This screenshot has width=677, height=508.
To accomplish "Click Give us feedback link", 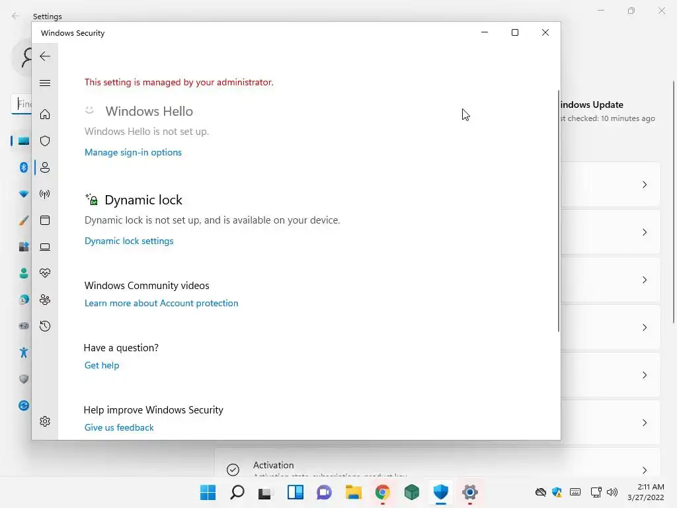I will pos(119,428).
